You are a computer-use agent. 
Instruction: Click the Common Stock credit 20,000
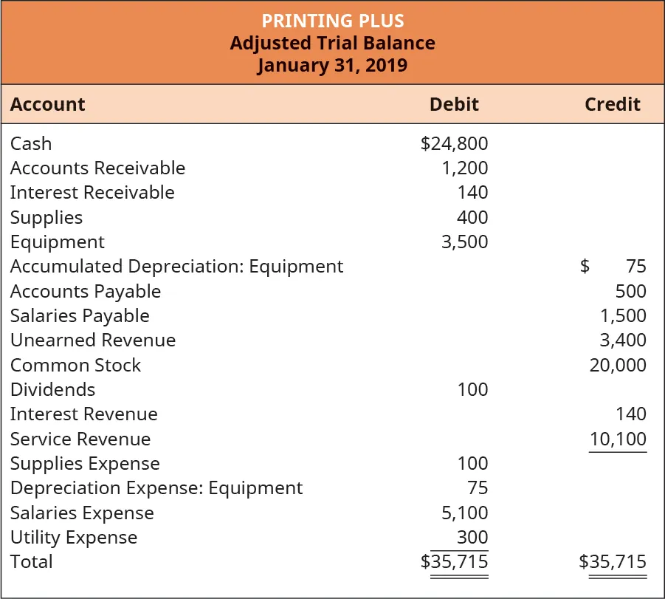618,366
